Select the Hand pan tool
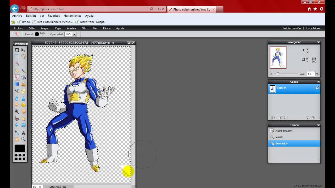335x188 pixels. coord(17,139)
